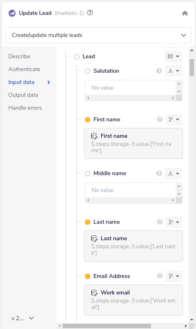This screenshot has width=196, height=329.
Task: Collapse the Update Lead panel
Action: (185, 13)
